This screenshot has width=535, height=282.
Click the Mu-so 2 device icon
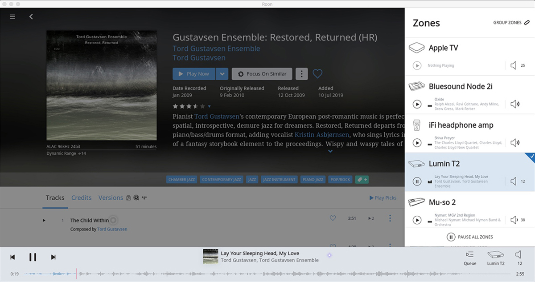click(x=417, y=202)
